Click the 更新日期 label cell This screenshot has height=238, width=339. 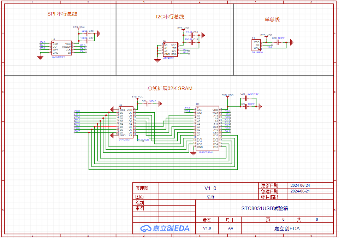click(x=269, y=185)
